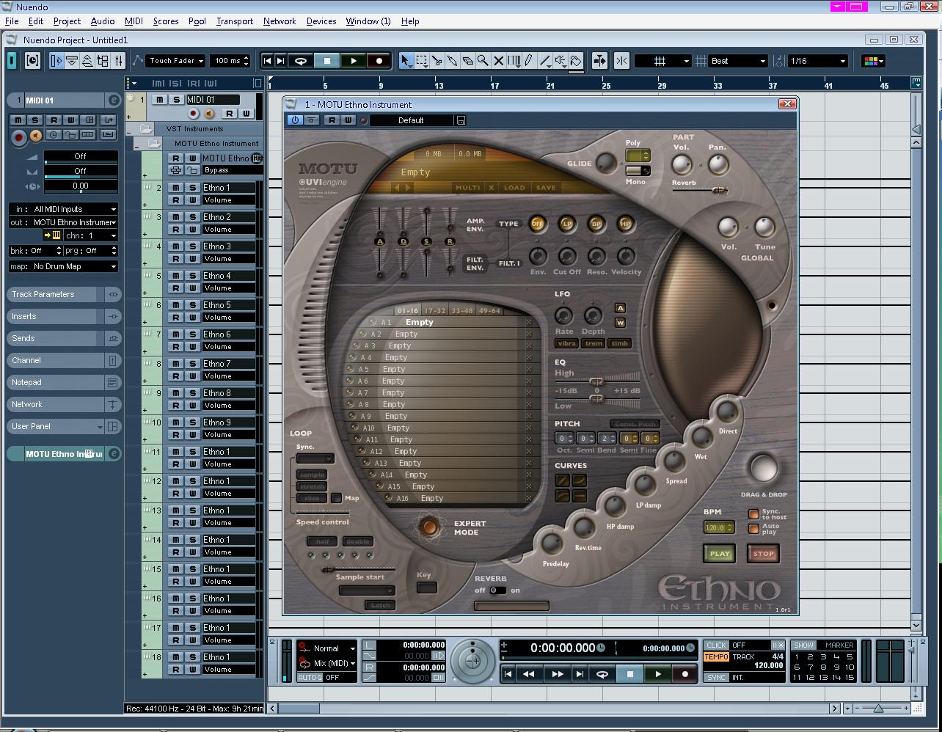The image size is (942, 732).
Task: Click the toolbar Play button
Action: click(354, 61)
